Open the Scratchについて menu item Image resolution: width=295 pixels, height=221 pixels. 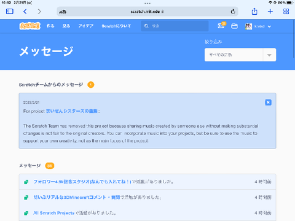(116, 26)
